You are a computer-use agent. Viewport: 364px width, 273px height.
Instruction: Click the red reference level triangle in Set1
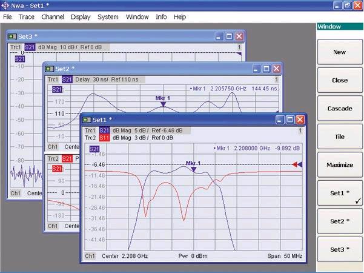294,164
